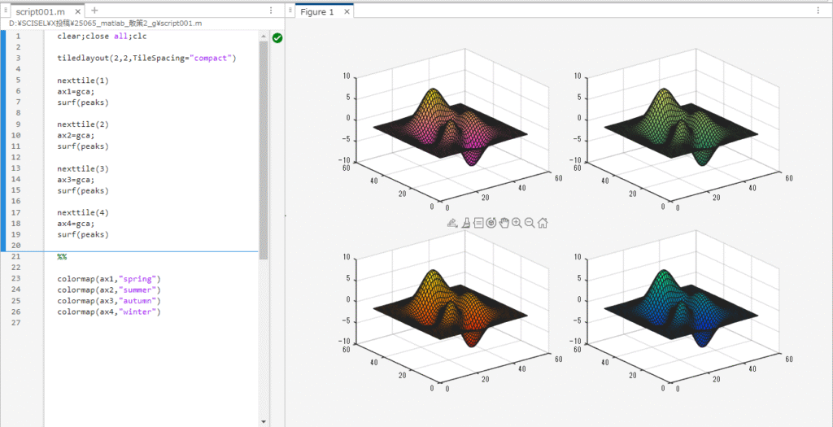Image resolution: width=833 pixels, height=427 pixels.
Task: Click the 'nexttile(2)' code line
Action: point(83,124)
